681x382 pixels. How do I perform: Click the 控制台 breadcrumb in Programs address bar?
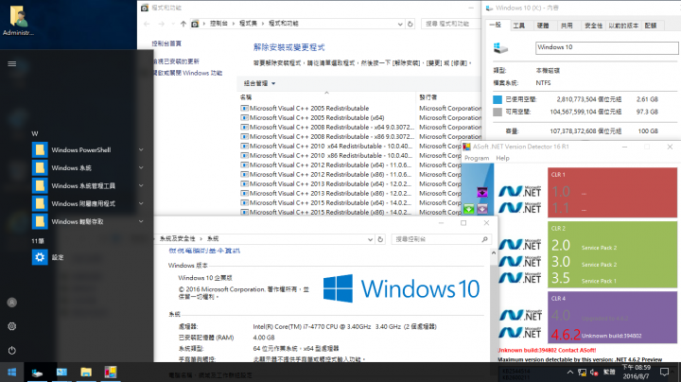218,24
